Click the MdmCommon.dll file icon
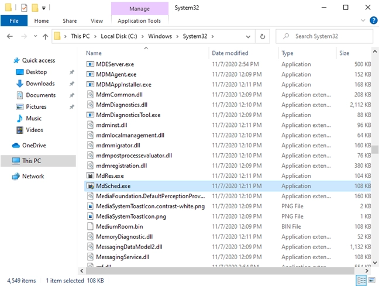This screenshot has height=286, width=379. (x=90, y=95)
